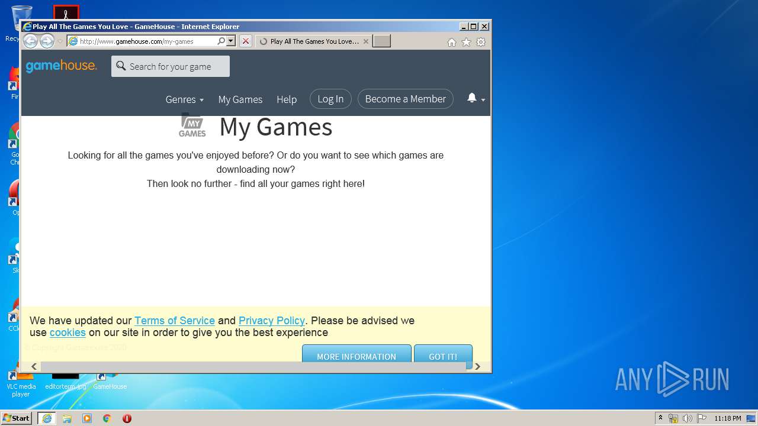Expand the address bar dropdown arrow
This screenshot has width=758, height=426.
pos(231,41)
